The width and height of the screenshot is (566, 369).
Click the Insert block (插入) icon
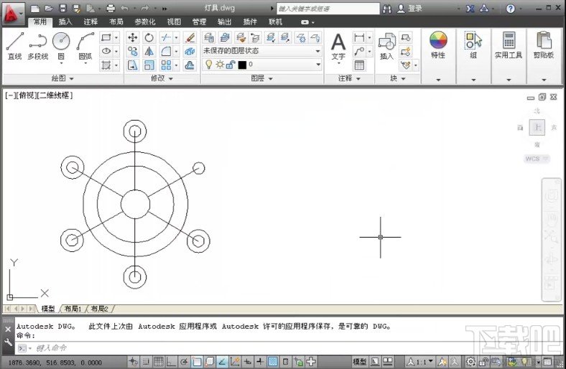coord(386,46)
